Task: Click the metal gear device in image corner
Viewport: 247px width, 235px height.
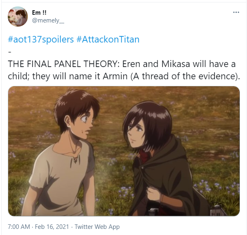Action: (218, 210)
